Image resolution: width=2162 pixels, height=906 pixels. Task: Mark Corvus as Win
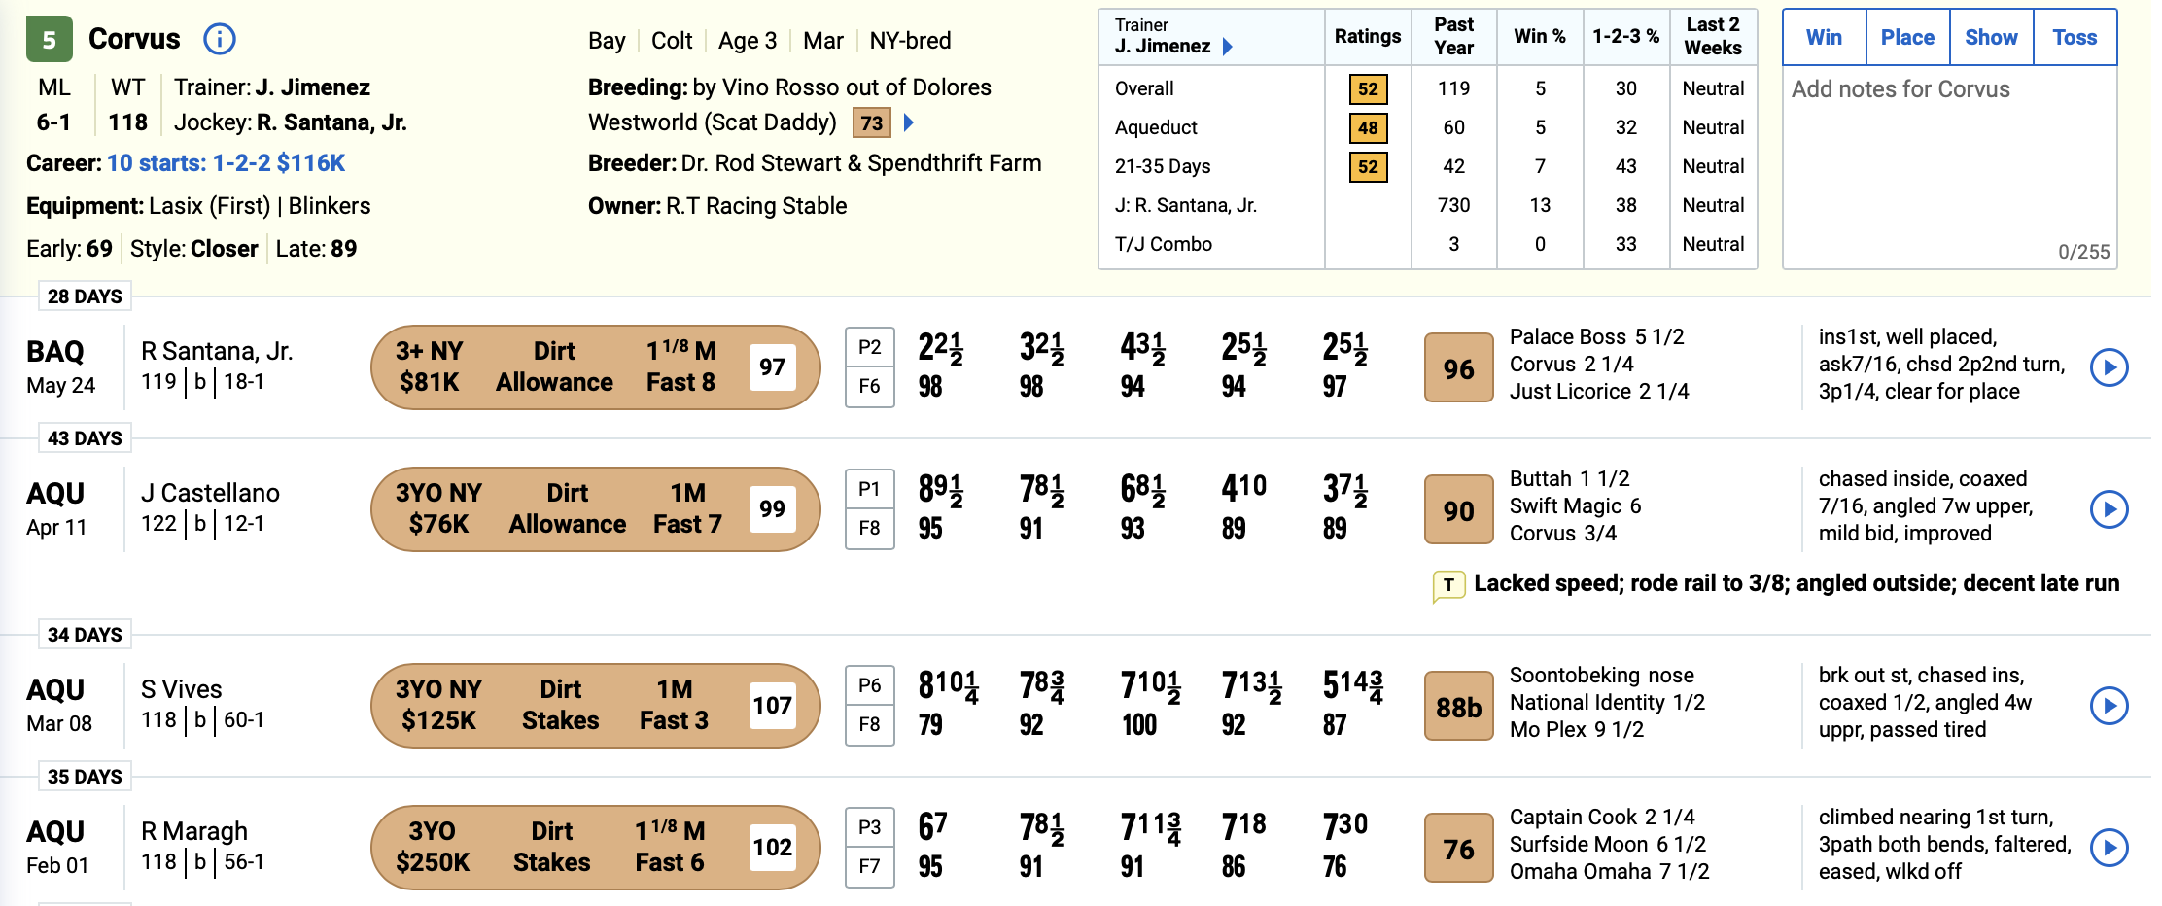(x=1825, y=37)
